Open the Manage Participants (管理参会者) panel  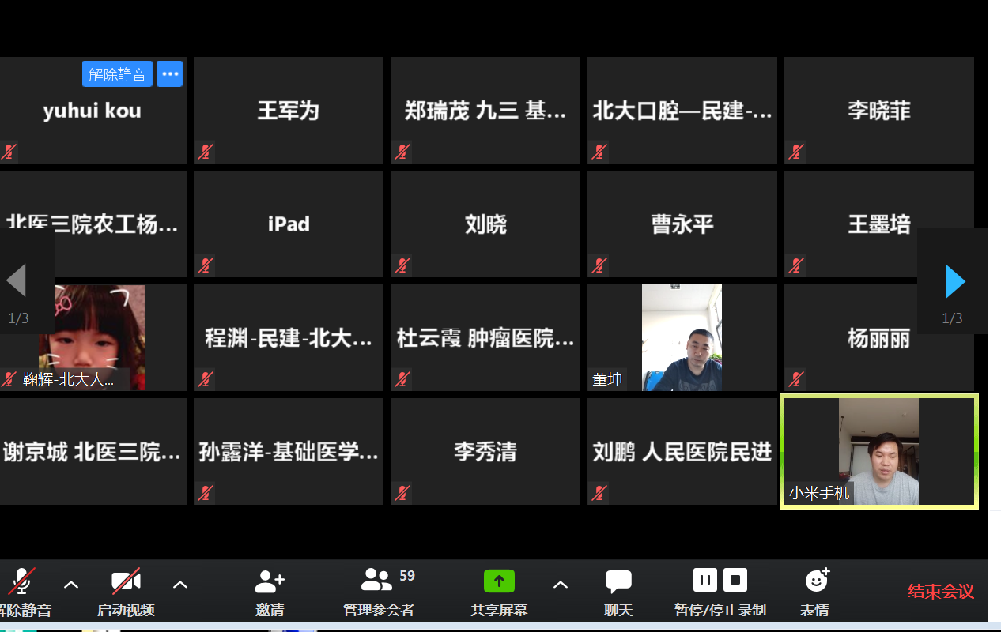(378, 582)
